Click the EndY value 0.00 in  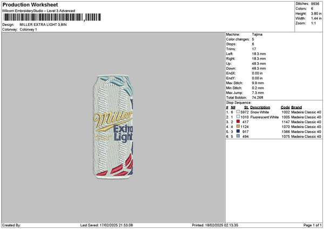257,78
